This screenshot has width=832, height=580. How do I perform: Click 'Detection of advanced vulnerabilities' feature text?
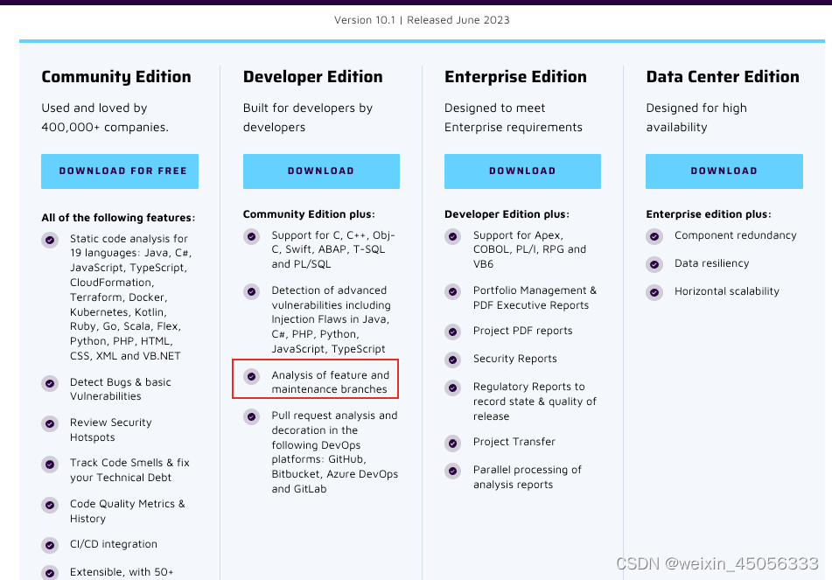331,319
